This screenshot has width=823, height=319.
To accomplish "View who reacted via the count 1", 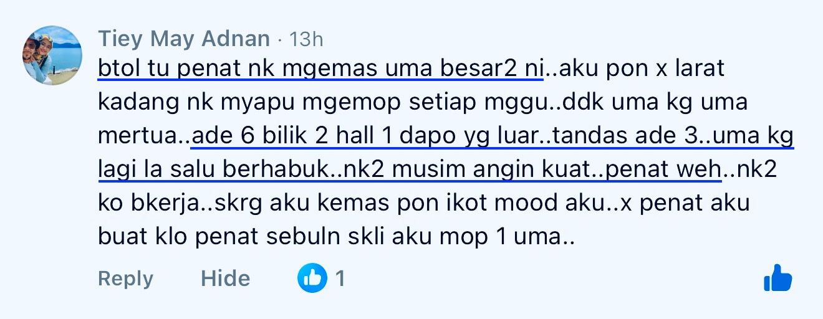I will [340, 278].
